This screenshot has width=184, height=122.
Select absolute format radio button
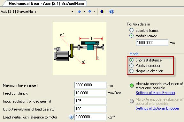131,30
